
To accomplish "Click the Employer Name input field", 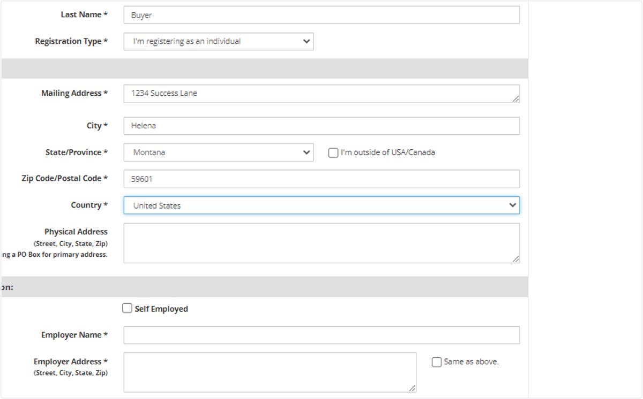I will tap(322, 335).
